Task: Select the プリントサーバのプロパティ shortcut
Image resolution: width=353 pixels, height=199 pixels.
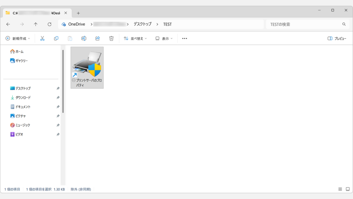Action: pos(87,68)
